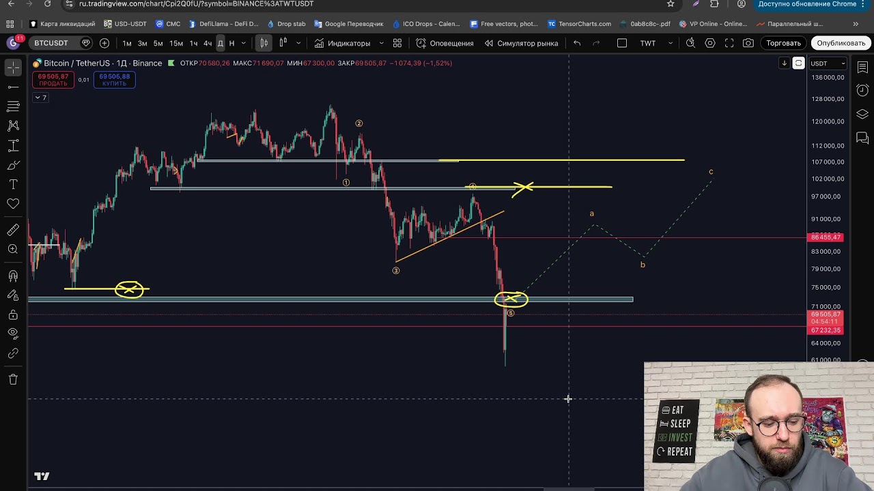Toggle the auto-scale arrows button near USDT
This screenshot has height=491, width=874.
798,63
